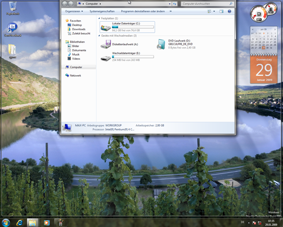Select the Lokaler Datenträger (C:) drive icon
Screen dimensions: 283x227
106,27
